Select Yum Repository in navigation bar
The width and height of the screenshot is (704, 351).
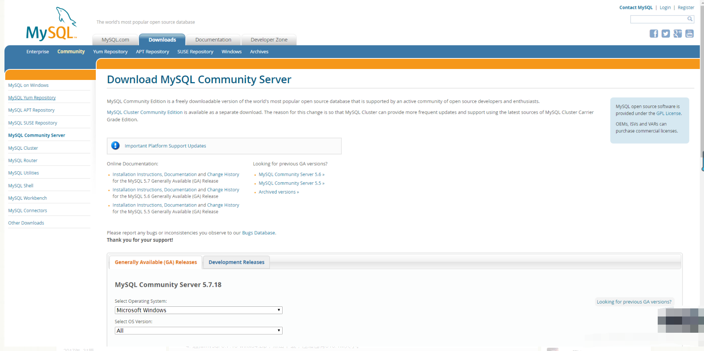(110, 52)
